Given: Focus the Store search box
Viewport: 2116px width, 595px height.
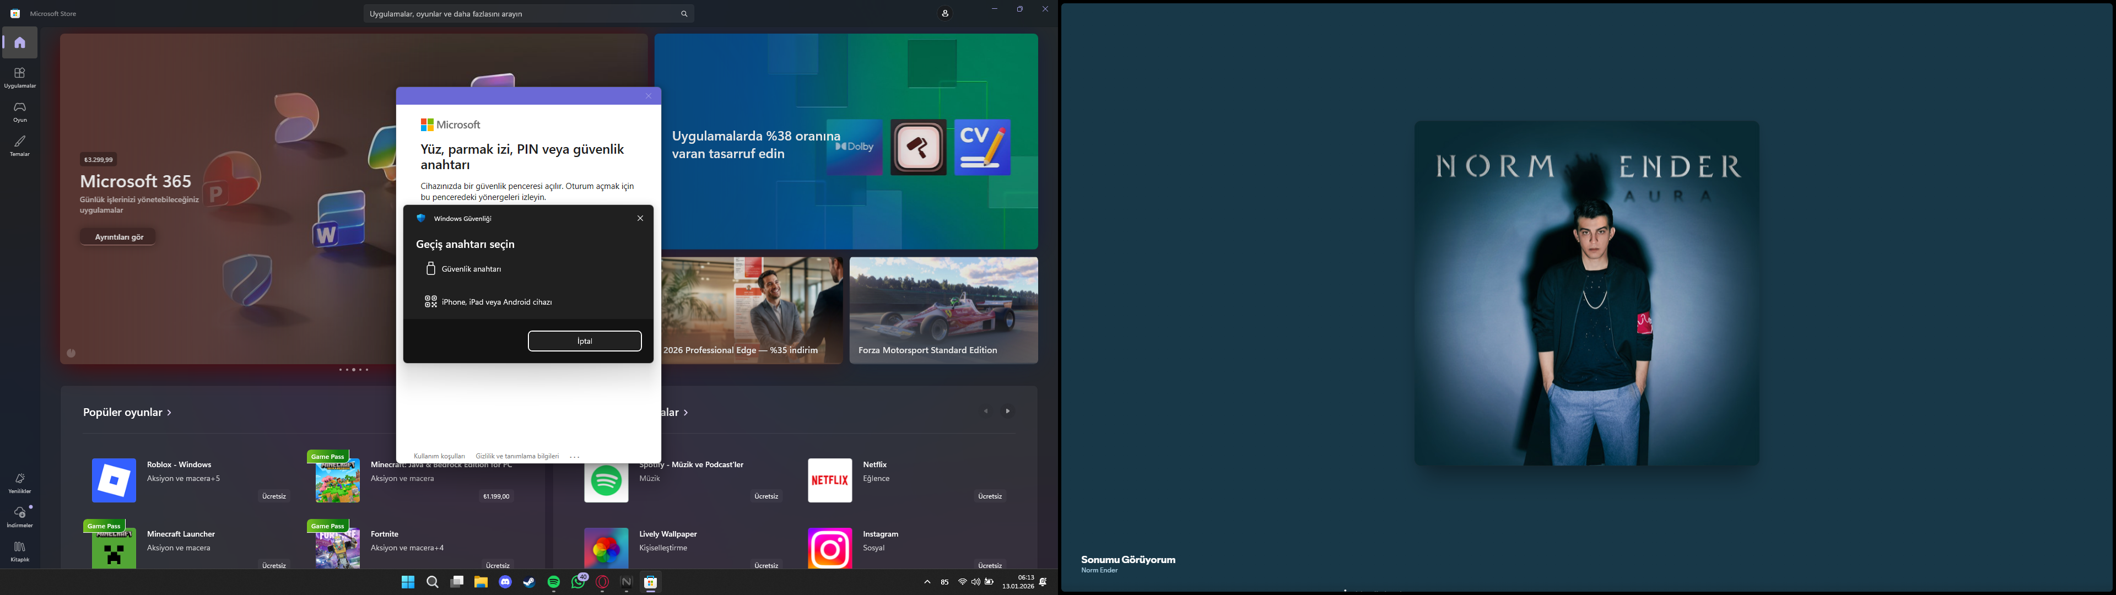Looking at the screenshot, I should [529, 14].
